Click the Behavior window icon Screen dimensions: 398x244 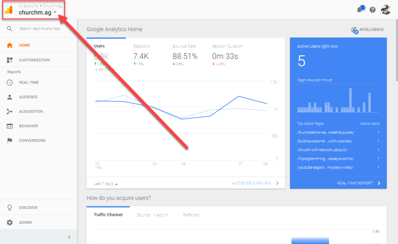10,126
